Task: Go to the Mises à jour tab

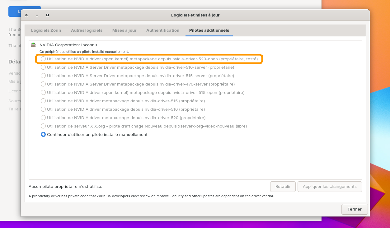Action: 124,30
